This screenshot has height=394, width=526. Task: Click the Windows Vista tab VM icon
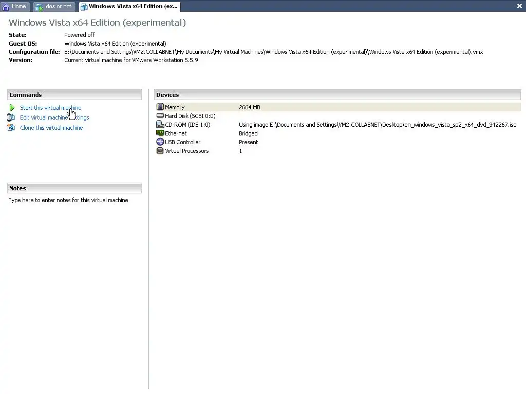coord(84,7)
